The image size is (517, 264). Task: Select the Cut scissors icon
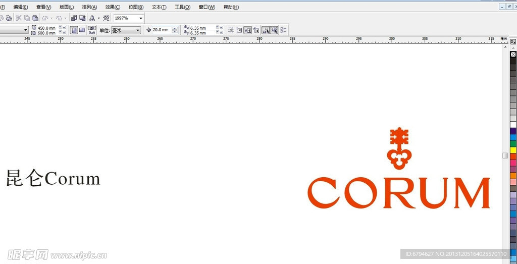(x=19, y=18)
